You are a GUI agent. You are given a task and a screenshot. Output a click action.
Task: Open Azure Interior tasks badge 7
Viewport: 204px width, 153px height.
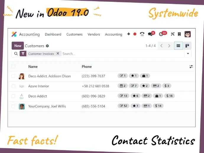(x=134, y=86)
